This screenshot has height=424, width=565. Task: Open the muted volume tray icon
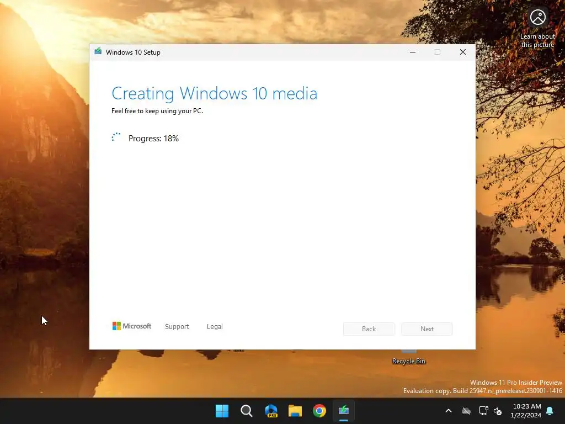coord(498,411)
